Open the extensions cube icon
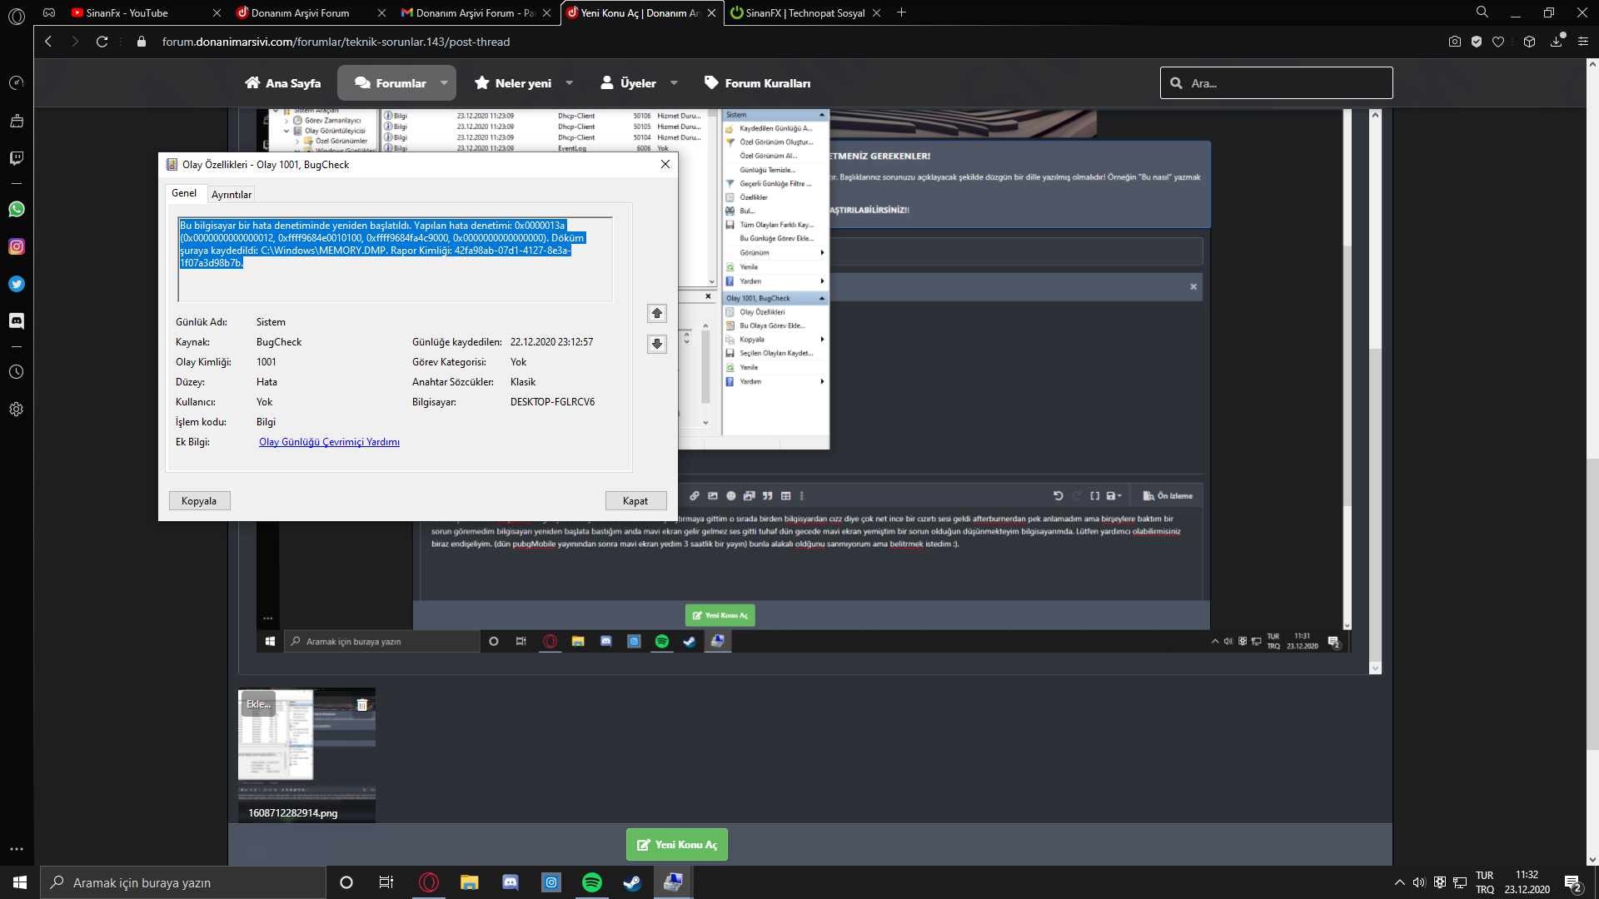This screenshot has width=1599, height=899. [x=1529, y=42]
